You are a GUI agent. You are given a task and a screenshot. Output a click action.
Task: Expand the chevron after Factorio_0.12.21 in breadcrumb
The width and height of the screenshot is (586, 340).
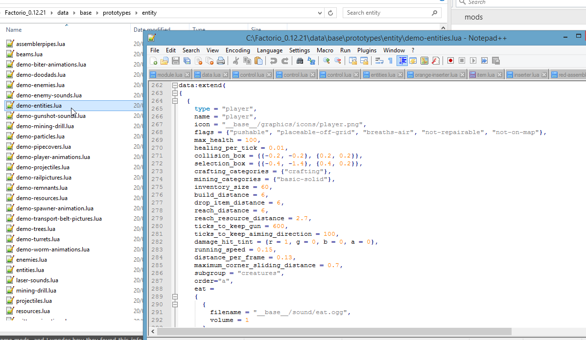tap(51, 13)
